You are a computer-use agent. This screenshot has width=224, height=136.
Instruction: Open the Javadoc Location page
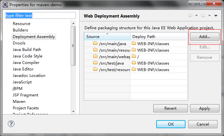pyautogui.click(x=29, y=76)
